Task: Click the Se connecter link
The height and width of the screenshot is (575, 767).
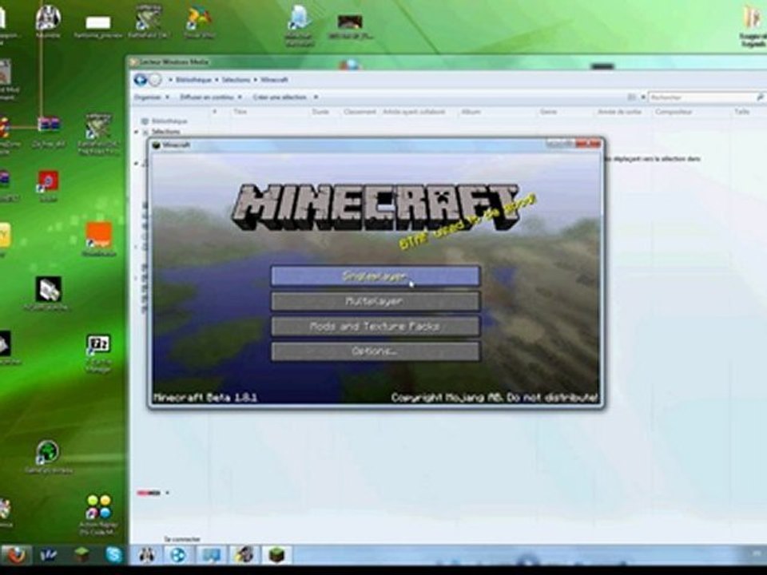Action: 181,539
